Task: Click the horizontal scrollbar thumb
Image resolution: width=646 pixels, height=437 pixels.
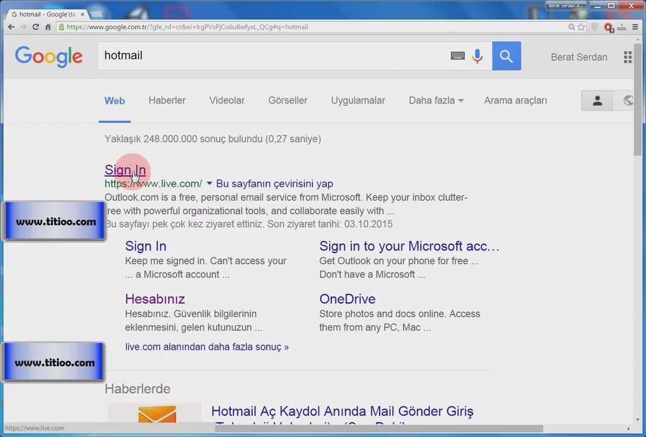Action: [x=379, y=429]
